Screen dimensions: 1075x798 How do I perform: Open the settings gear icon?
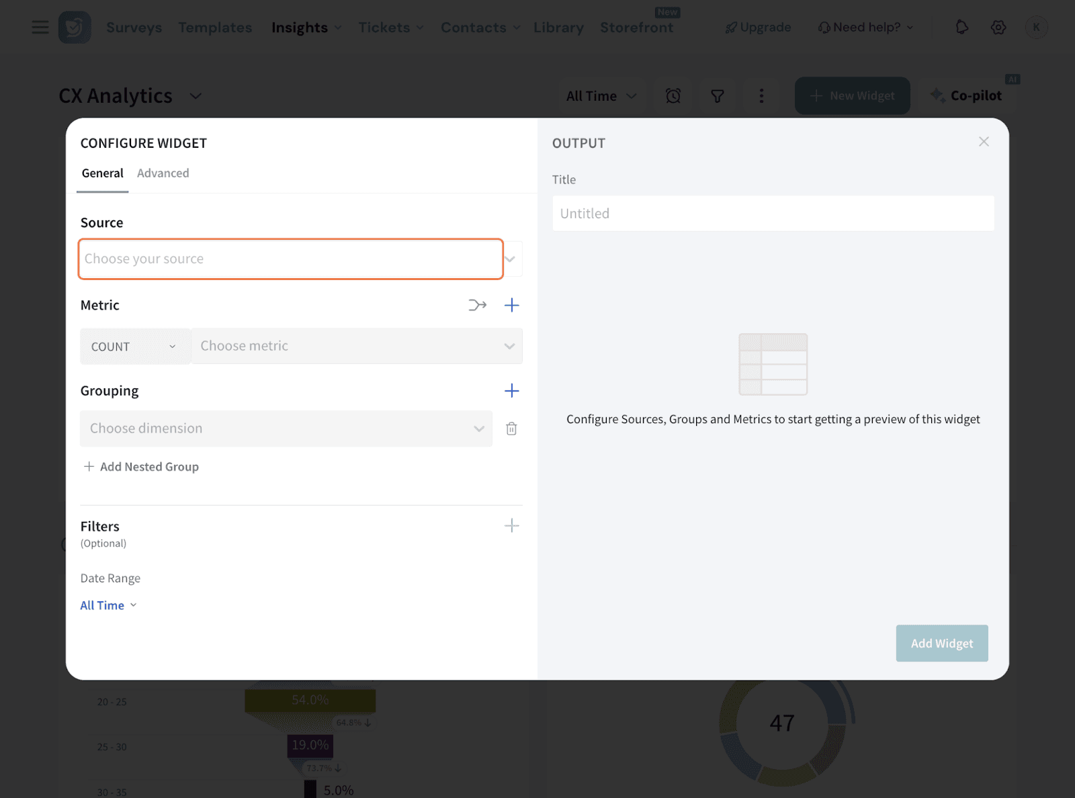(998, 28)
